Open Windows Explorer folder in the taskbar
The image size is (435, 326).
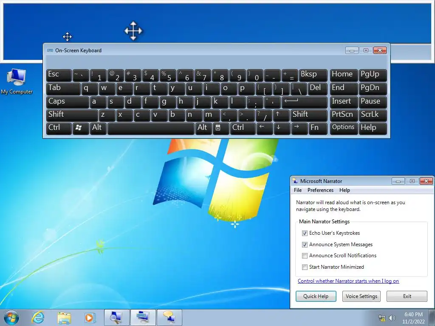64,318
